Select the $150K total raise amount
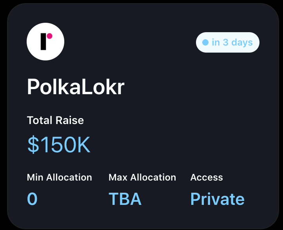The width and height of the screenshot is (283, 230). coord(59,144)
